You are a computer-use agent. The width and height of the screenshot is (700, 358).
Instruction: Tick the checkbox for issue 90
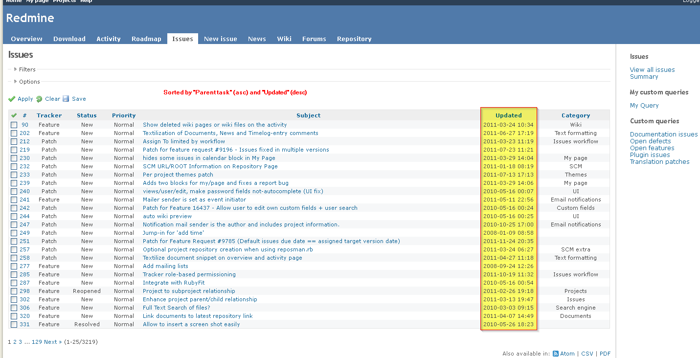click(14, 125)
